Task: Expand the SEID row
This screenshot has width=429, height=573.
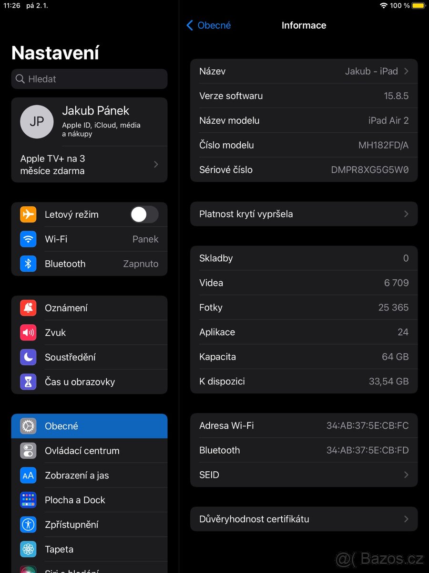Action: pos(304,475)
